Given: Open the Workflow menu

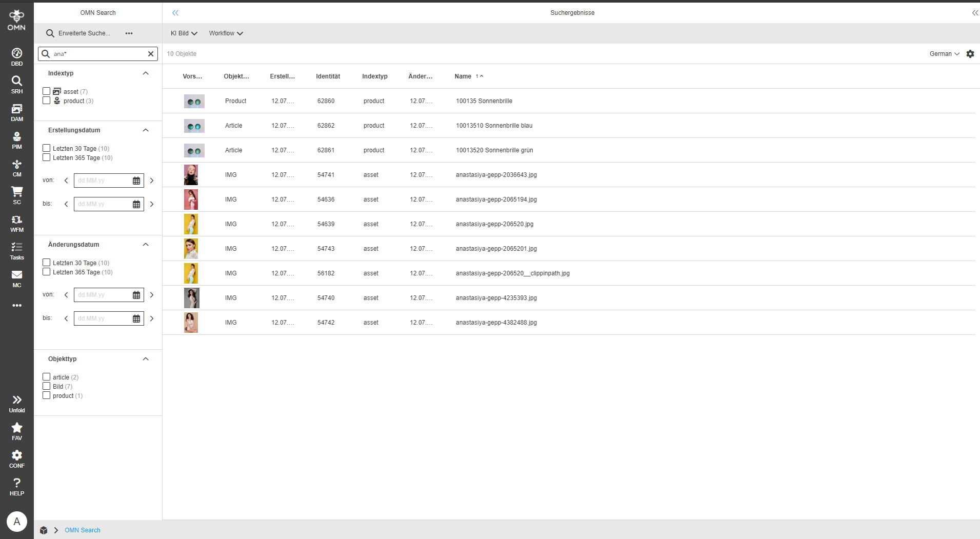Looking at the screenshot, I should coord(225,33).
